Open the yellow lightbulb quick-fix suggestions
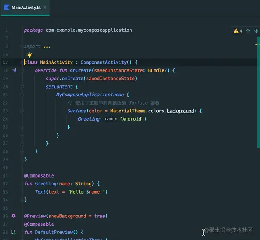 29,55
